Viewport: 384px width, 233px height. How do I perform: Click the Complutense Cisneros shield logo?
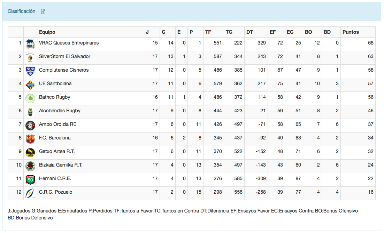tap(30, 71)
